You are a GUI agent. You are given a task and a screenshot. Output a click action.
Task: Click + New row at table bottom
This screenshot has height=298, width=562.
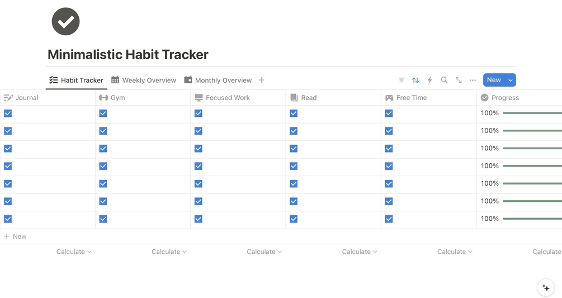click(15, 236)
